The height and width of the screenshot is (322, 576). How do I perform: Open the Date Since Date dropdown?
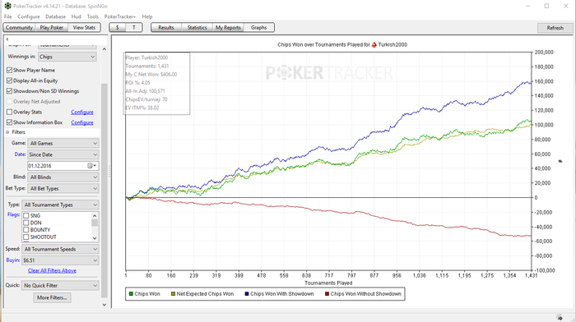pyautogui.click(x=63, y=154)
